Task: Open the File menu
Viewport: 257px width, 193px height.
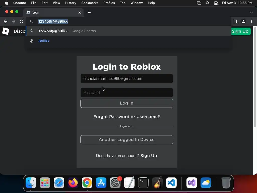Action: click(34, 3)
